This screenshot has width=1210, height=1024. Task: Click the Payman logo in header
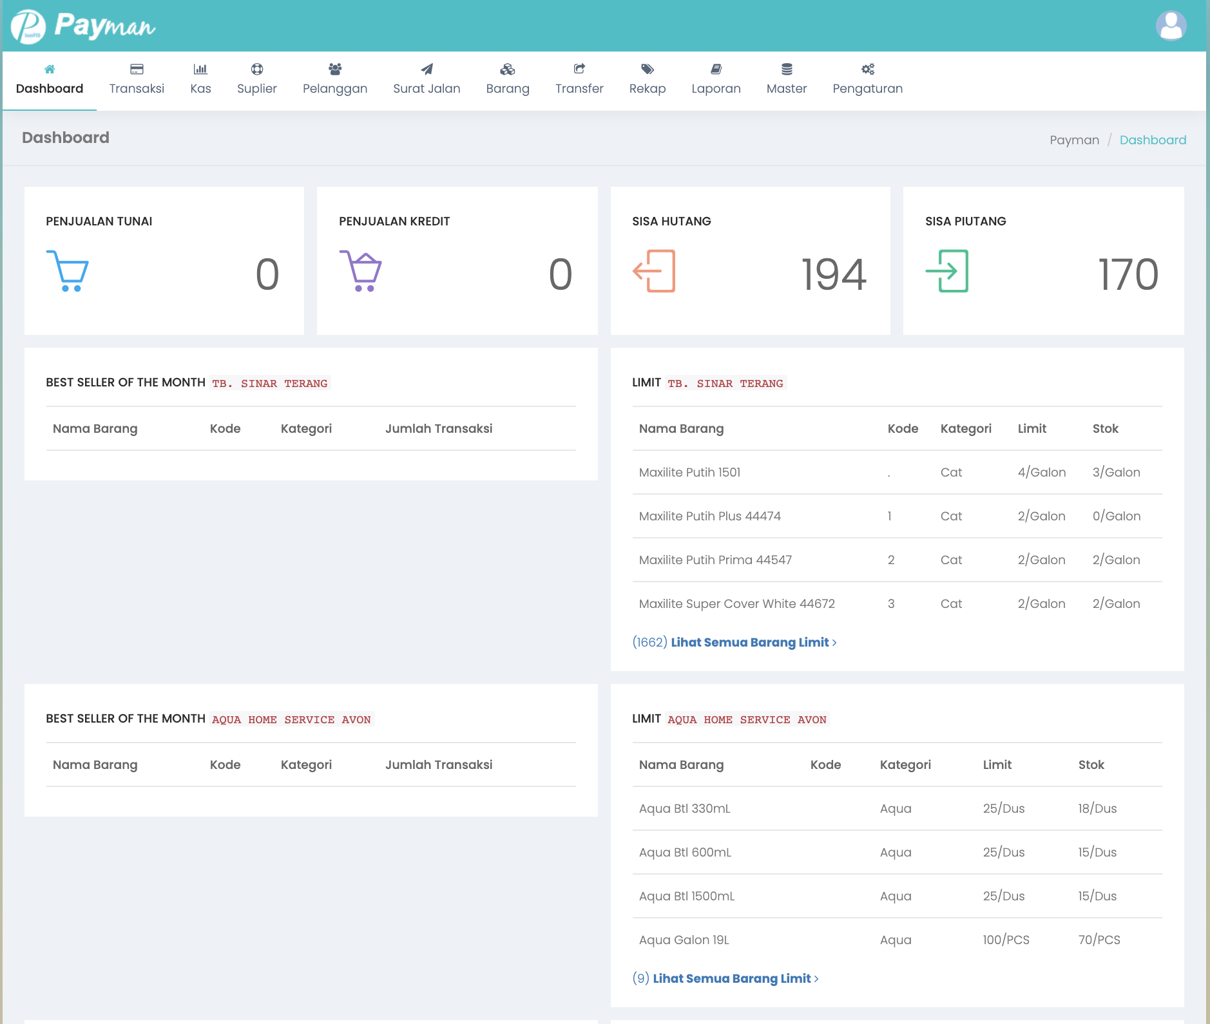click(84, 26)
